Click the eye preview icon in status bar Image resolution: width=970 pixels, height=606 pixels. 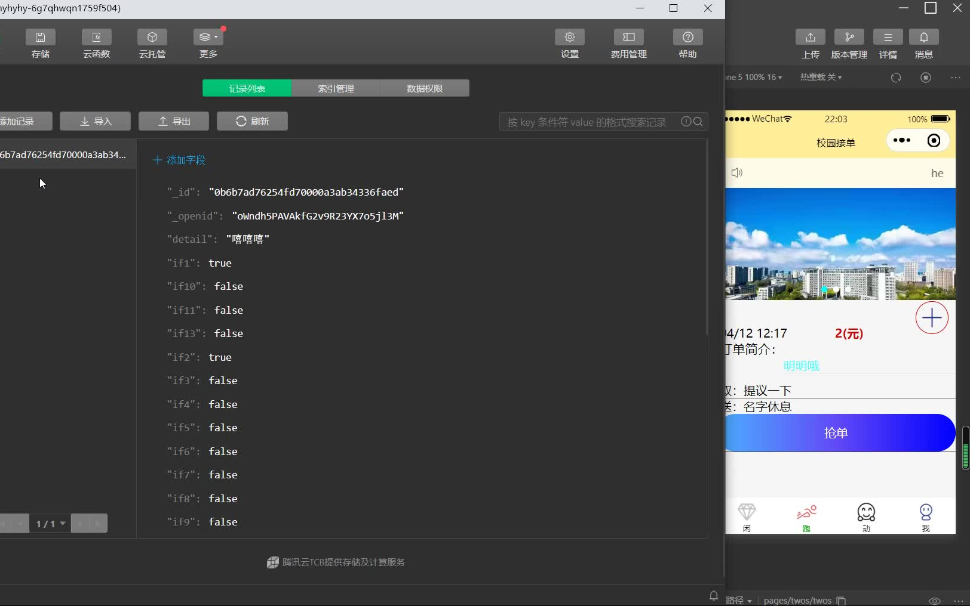pos(935,601)
